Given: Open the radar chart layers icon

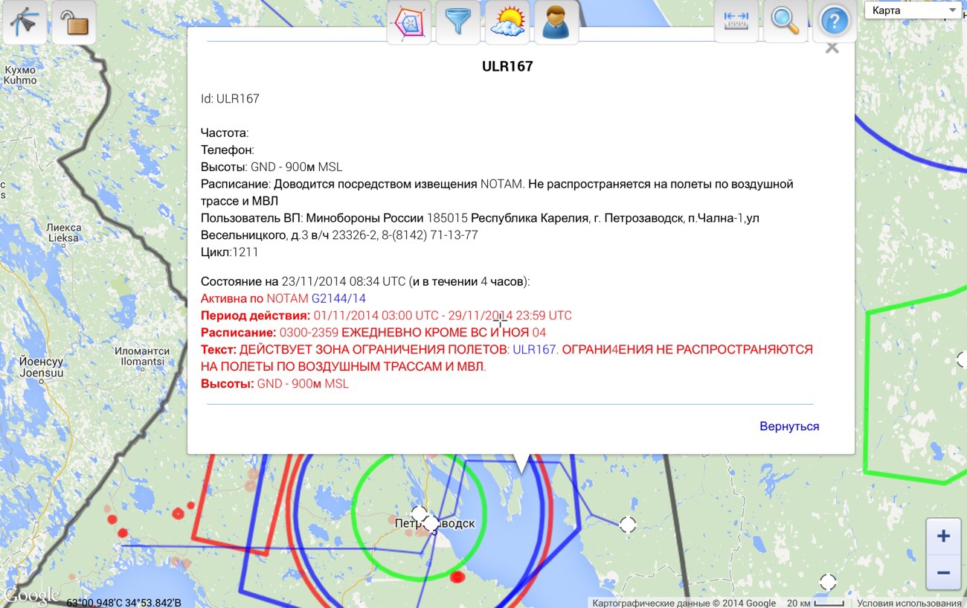Looking at the screenshot, I should pos(409,22).
